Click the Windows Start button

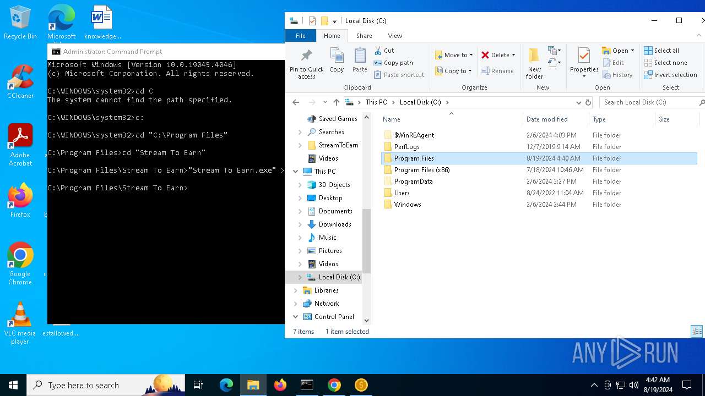pyautogui.click(x=13, y=385)
